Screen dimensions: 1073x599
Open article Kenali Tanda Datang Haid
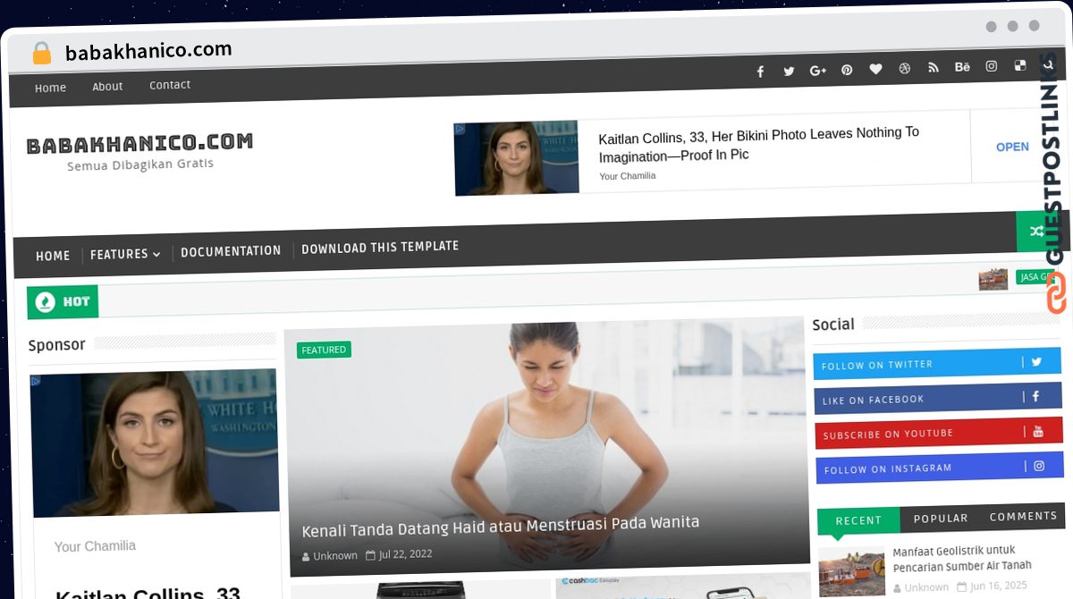point(500,524)
